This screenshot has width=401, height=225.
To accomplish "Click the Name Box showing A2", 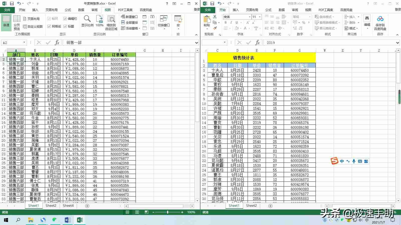I will pyautogui.click(x=13, y=42).
